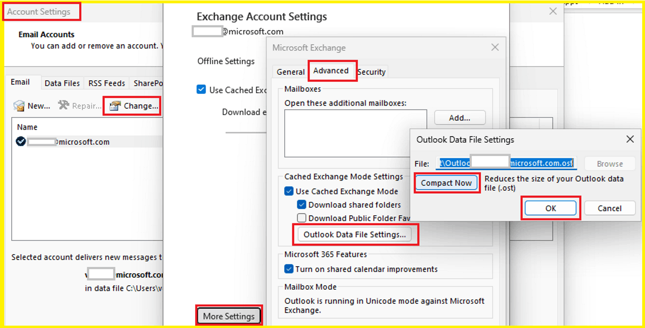The image size is (645, 328).
Task: Switch to the General tab
Action: (290, 71)
